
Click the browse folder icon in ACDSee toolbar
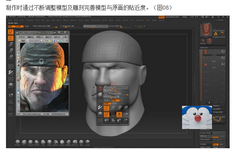point(20,41)
